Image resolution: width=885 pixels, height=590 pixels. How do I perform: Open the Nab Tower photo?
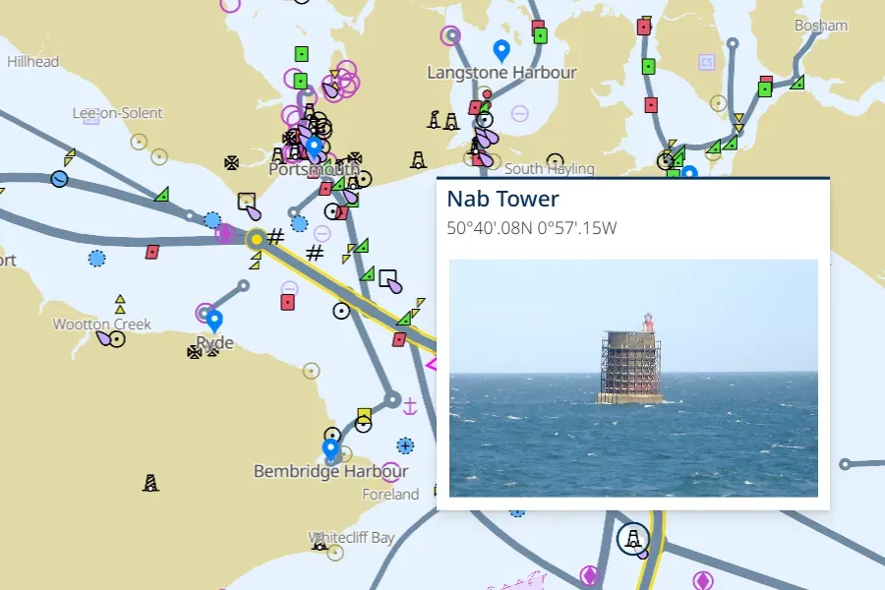coord(633,378)
